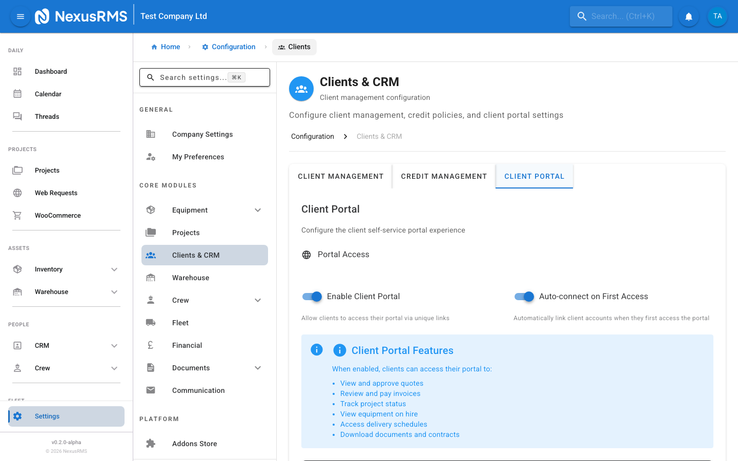Viewport: 738px width, 461px height.
Task: Expand the Documents settings section
Action: coord(258,368)
